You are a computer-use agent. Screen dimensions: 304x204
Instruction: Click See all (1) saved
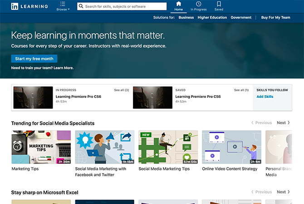(x=241, y=90)
